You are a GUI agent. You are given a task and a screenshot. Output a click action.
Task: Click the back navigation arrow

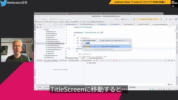click(x=36, y=19)
